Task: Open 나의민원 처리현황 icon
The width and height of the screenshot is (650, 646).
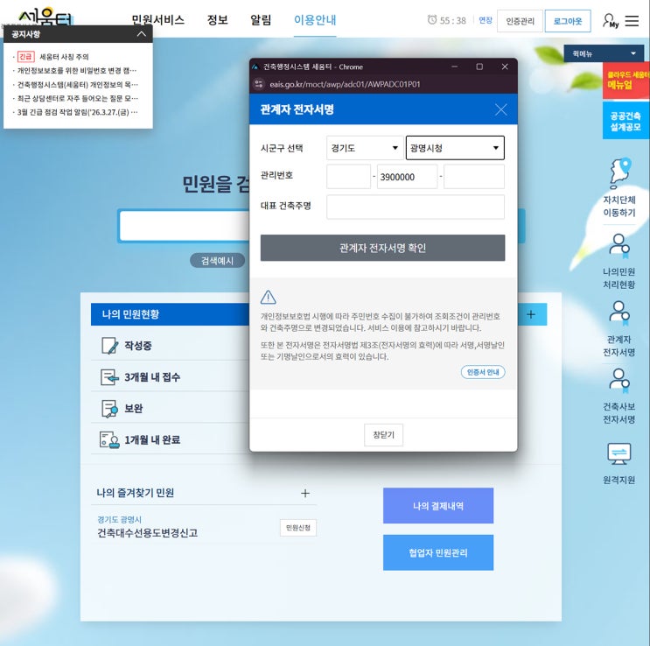Action: 619,245
